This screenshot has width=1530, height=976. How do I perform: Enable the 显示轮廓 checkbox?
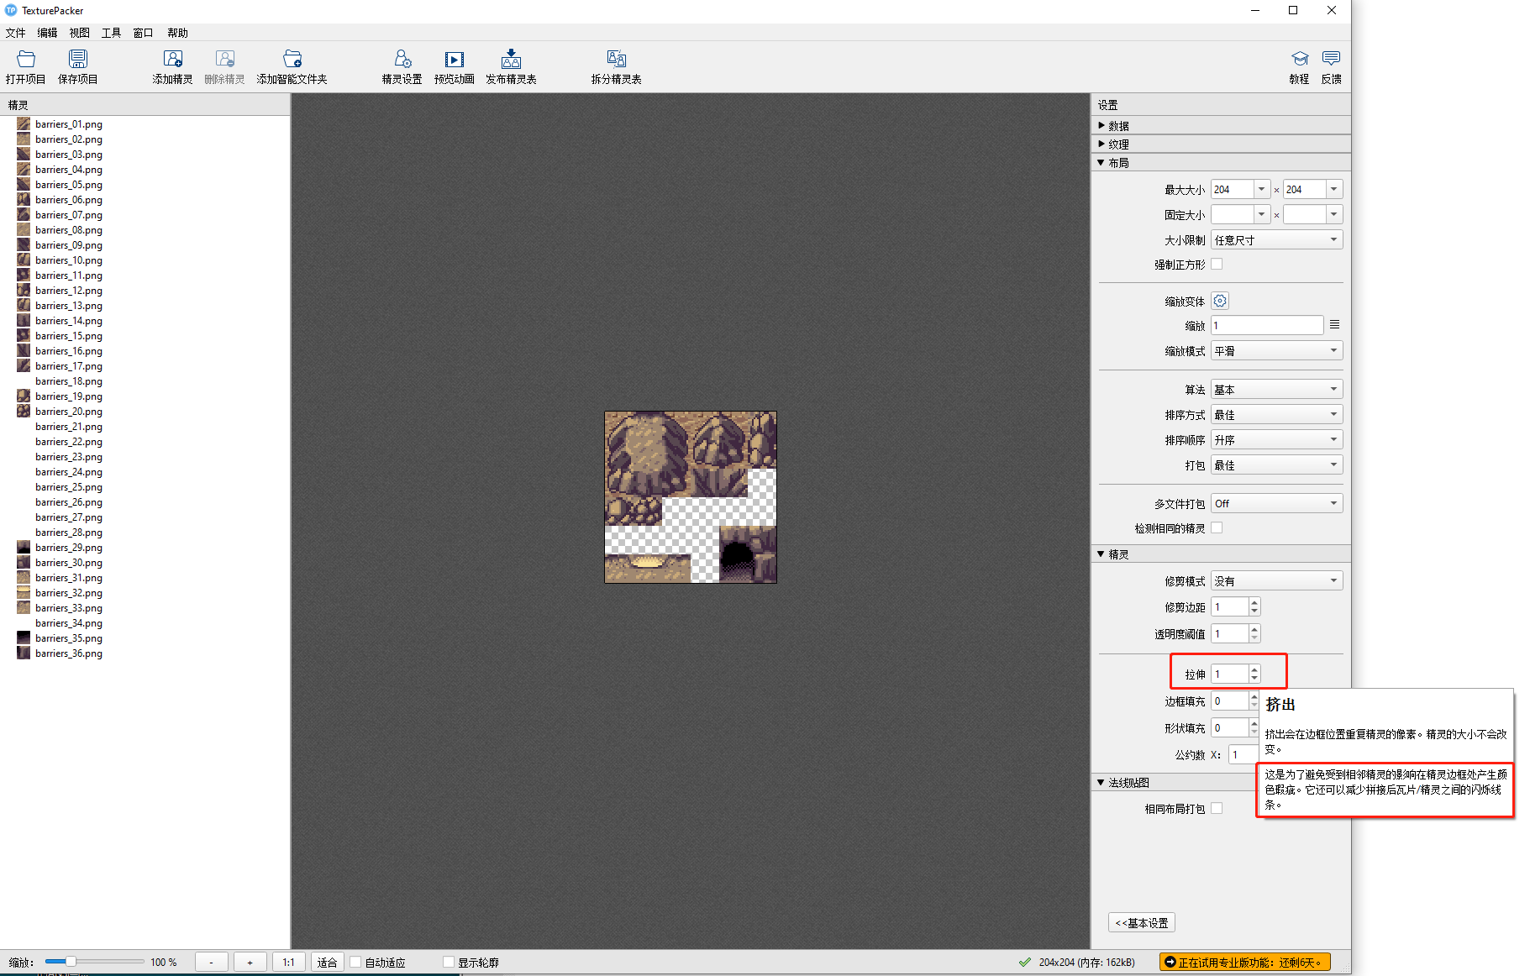[449, 963]
